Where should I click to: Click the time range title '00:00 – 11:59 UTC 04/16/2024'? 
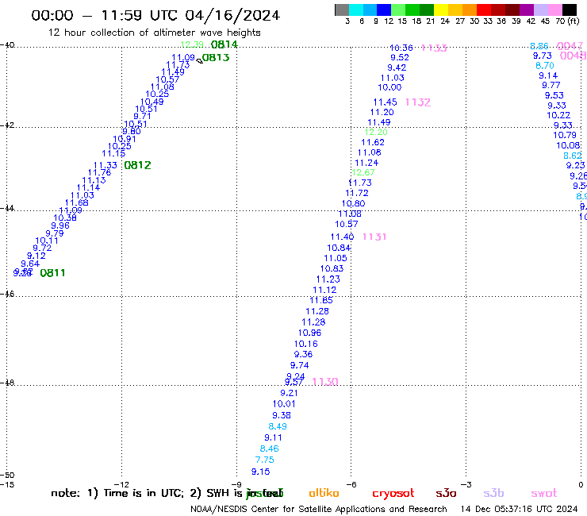coord(155,15)
